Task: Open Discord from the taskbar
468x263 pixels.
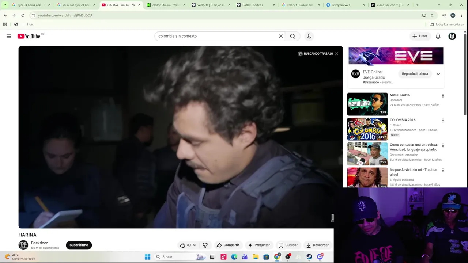Action: click(320, 257)
